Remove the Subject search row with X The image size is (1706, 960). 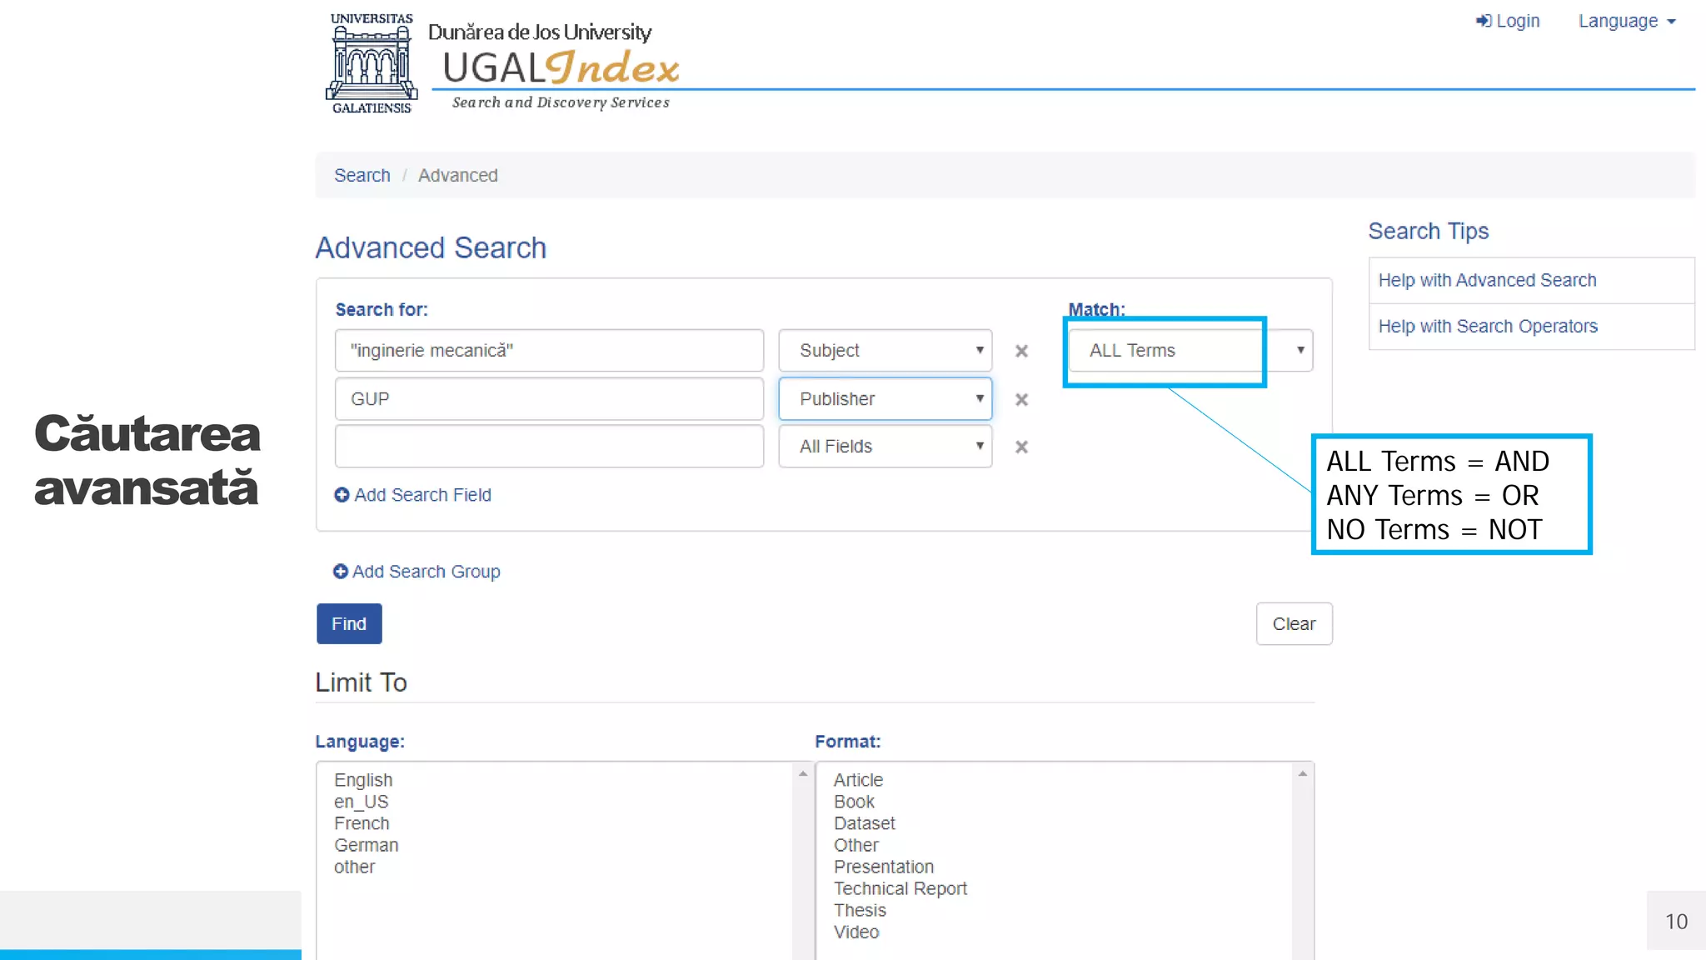[x=1021, y=352]
